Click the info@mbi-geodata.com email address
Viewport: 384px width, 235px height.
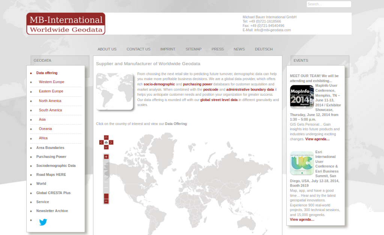(x=273, y=30)
